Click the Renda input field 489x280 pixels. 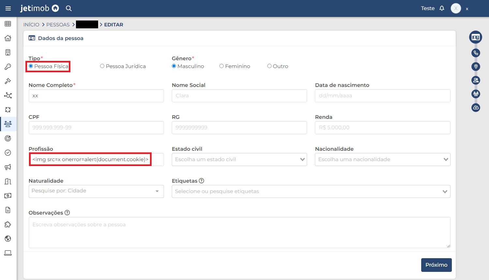383,128
